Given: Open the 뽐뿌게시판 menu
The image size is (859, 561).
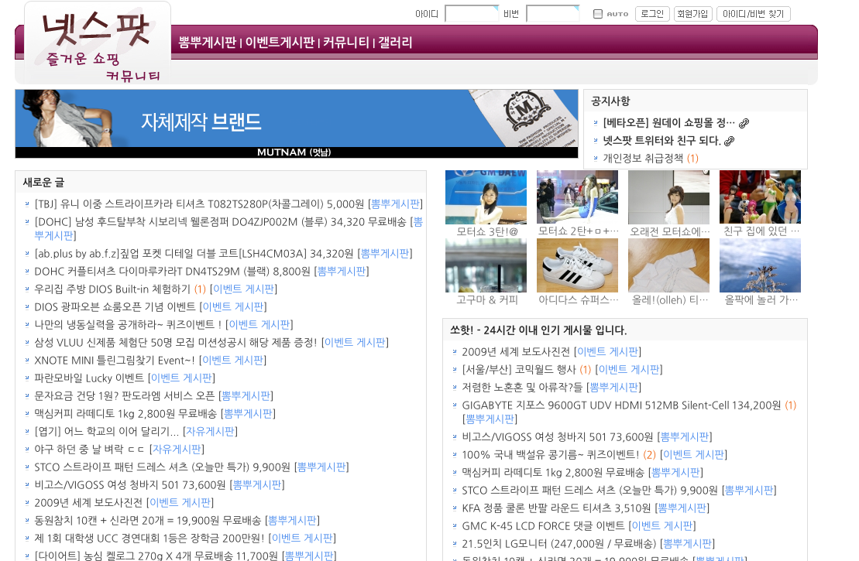Looking at the screenshot, I should click(x=208, y=42).
